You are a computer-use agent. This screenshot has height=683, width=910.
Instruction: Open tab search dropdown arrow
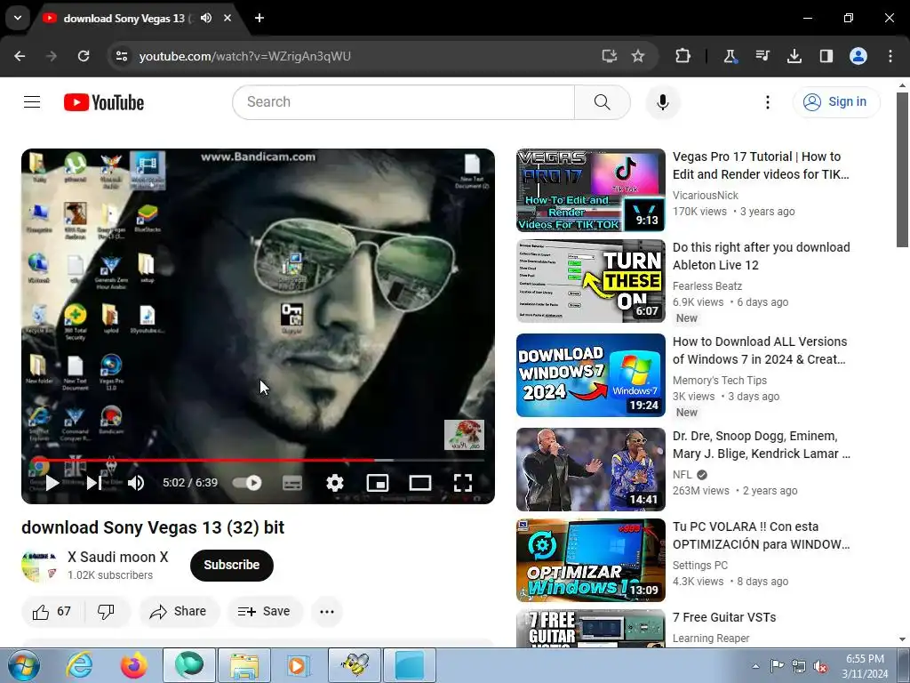click(x=18, y=18)
